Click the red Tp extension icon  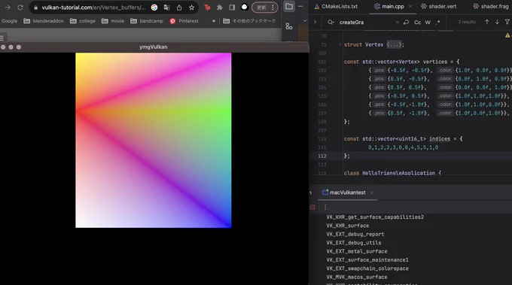click(x=207, y=8)
